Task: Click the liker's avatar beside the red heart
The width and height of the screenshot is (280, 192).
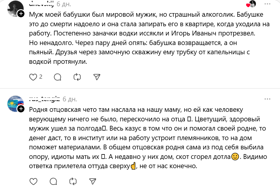Action: click(253, 4)
